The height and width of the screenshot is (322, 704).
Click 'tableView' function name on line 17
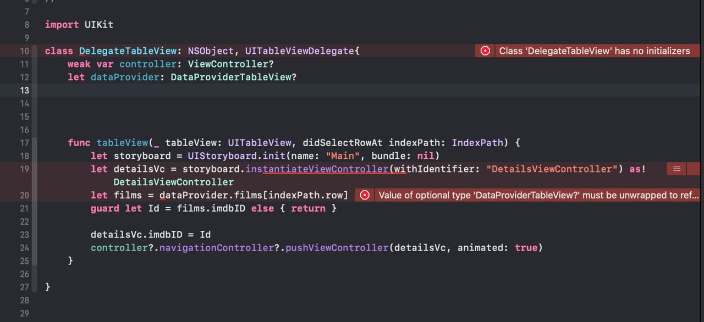point(122,143)
